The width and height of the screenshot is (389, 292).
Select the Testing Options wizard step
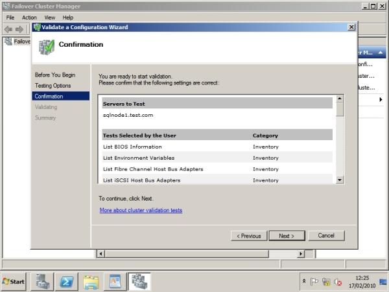point(53,86)
